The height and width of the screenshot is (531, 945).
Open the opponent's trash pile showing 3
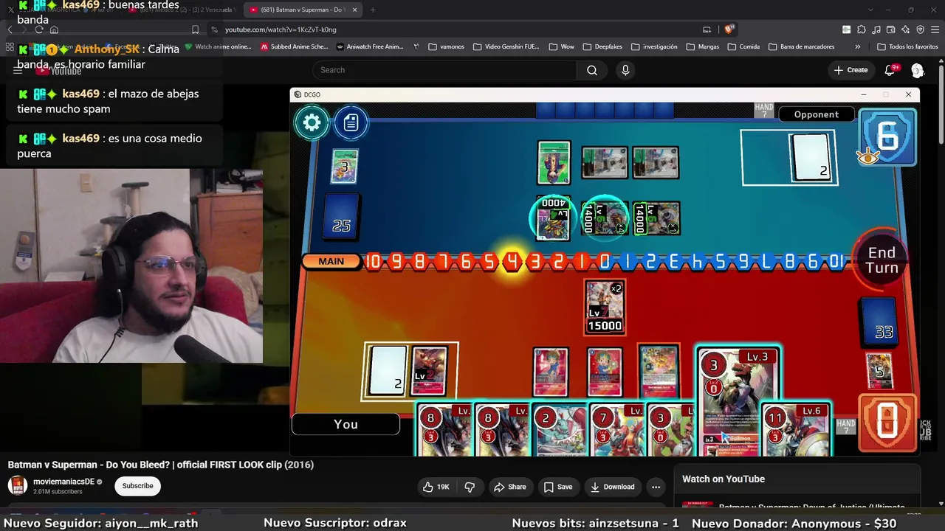point(344,167)
